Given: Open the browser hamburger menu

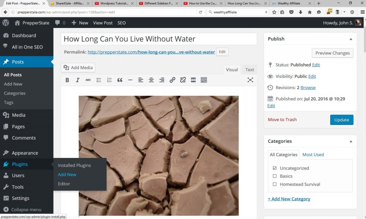Looking at the screenshot, I should pos(362,12).
